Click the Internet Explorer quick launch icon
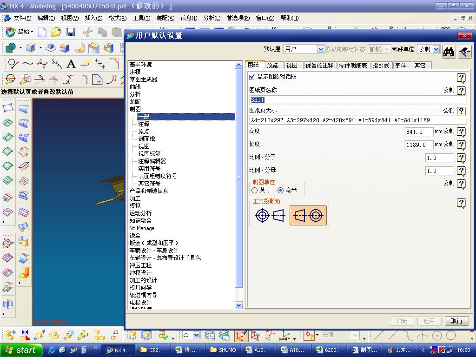The width and height of the screenshot is (476, 357). tap(52, 350)
